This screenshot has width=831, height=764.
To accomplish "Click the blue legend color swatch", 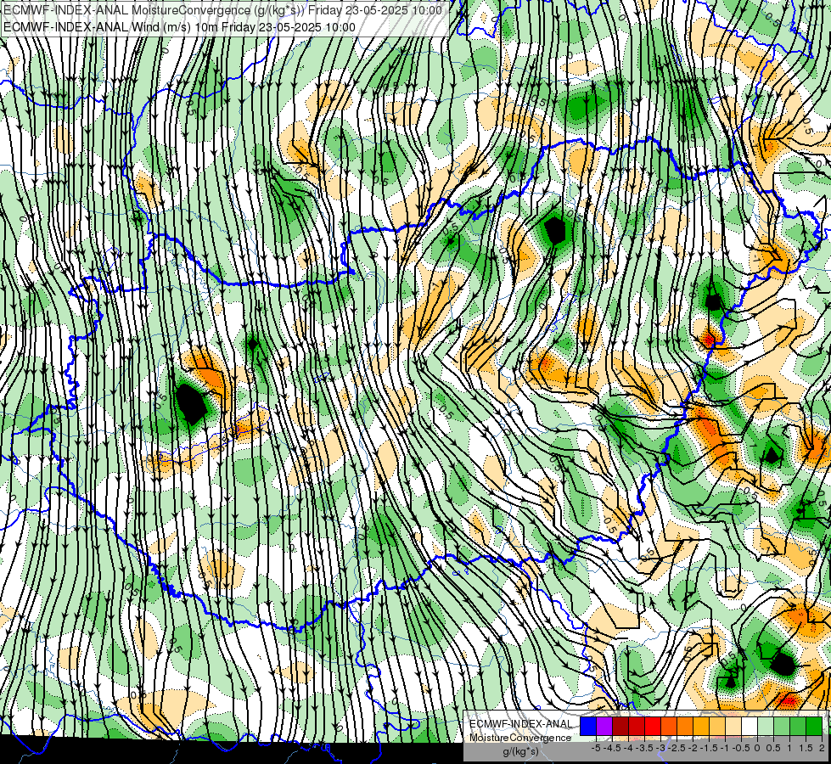I will point(588,726).
